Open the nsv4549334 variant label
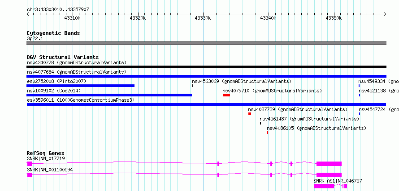399x191 pixels. tap(379, 81)
